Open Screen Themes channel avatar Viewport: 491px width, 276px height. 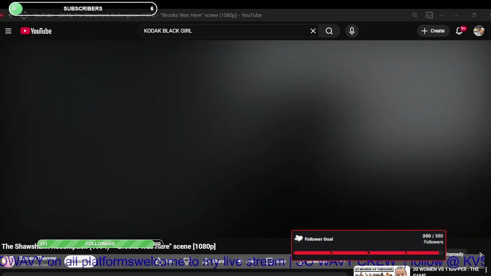click(x=8, y=261)
